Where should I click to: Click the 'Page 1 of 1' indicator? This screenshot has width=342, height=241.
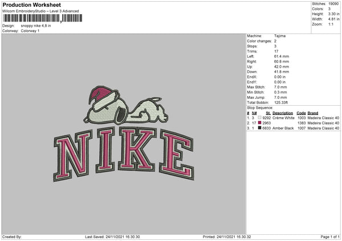click(x=330, y=237)
